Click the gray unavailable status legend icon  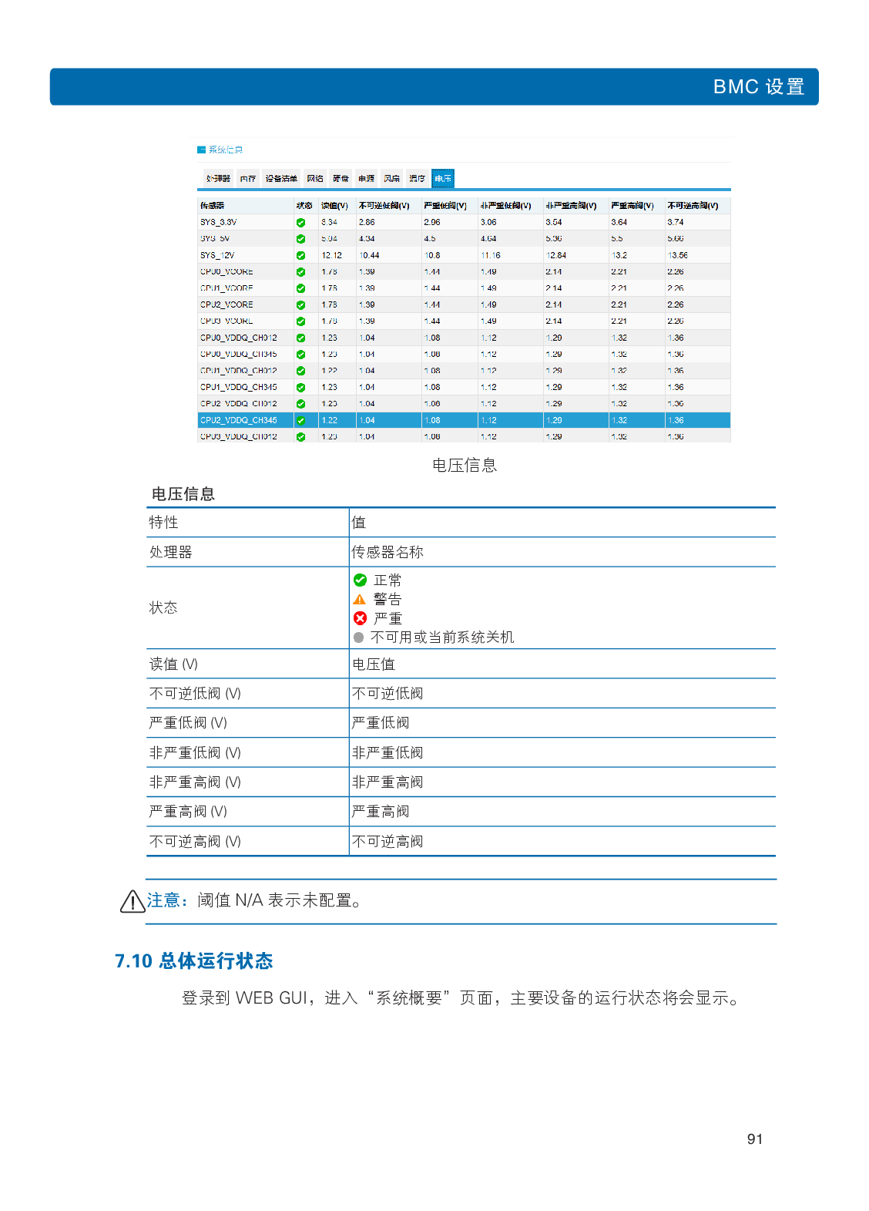pyautogui.click(x=358, y=637)
